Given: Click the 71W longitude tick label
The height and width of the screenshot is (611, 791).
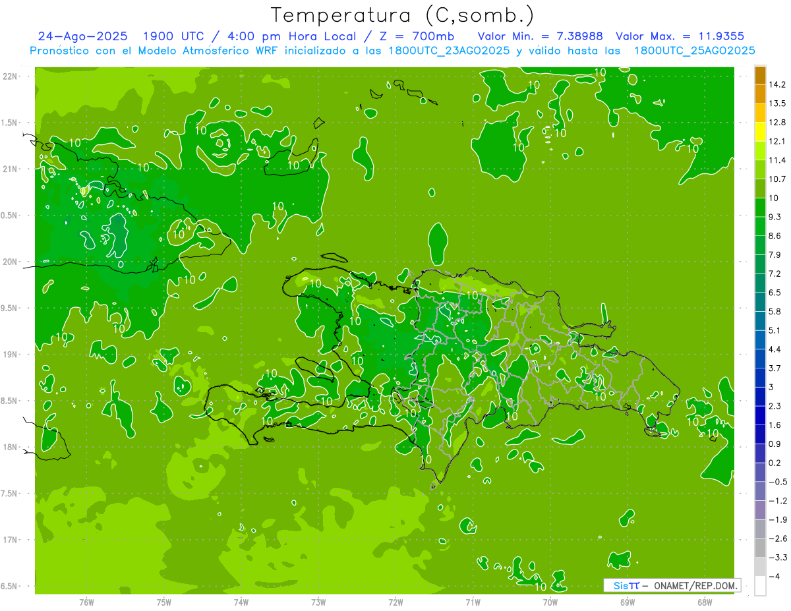Looking at the screenshot, I should (473, 602).
